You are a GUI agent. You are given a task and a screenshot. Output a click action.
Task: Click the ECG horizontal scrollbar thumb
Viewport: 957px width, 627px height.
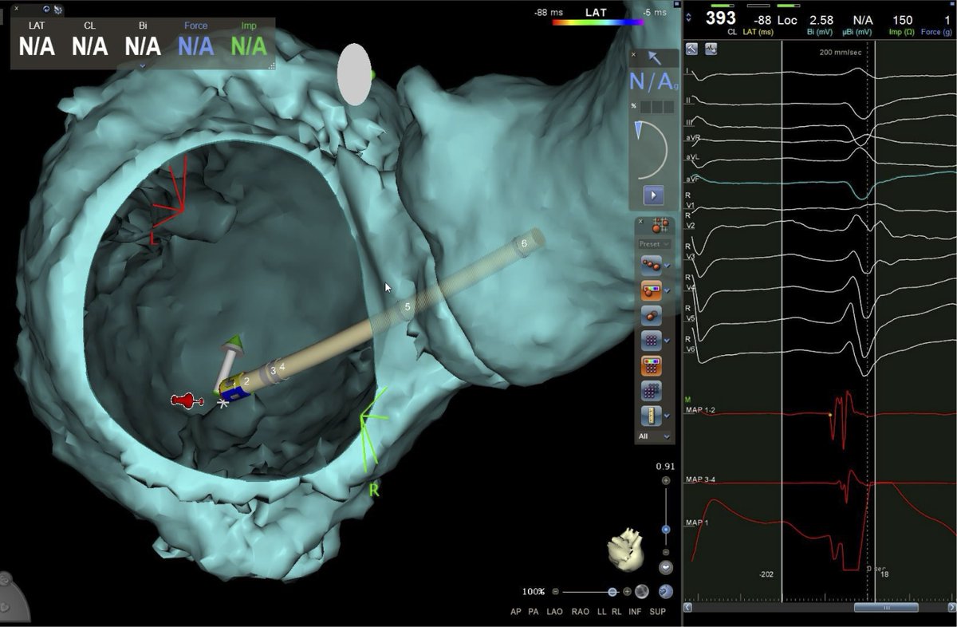click(x=886, y=608)
